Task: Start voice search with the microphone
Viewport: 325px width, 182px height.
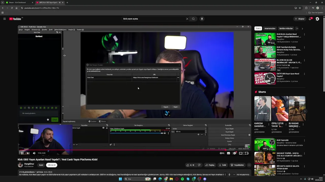Action: coord(202,19)
